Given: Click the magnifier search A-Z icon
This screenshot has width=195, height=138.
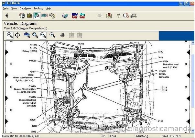Looking at the screenshot, I should (x=126, y=16).
